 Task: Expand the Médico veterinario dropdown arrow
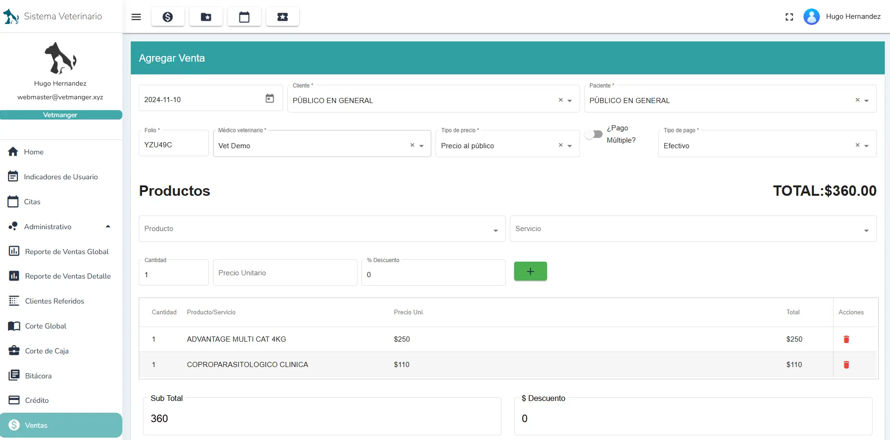pyautogui.click(x=421, y=146)
